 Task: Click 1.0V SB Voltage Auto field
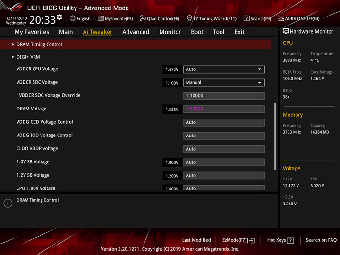tap(224, 162)
